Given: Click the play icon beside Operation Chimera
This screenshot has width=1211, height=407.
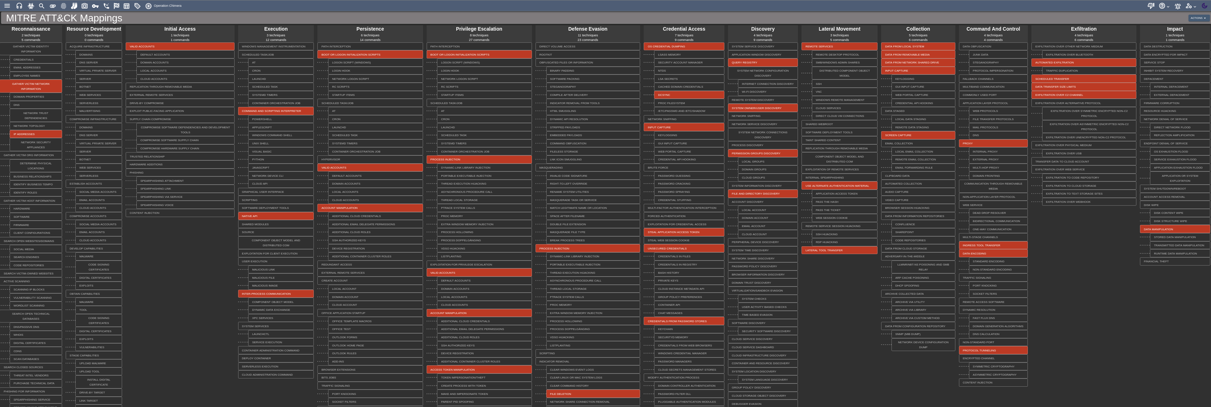Looking at the screenshot, I should (149, 6).
